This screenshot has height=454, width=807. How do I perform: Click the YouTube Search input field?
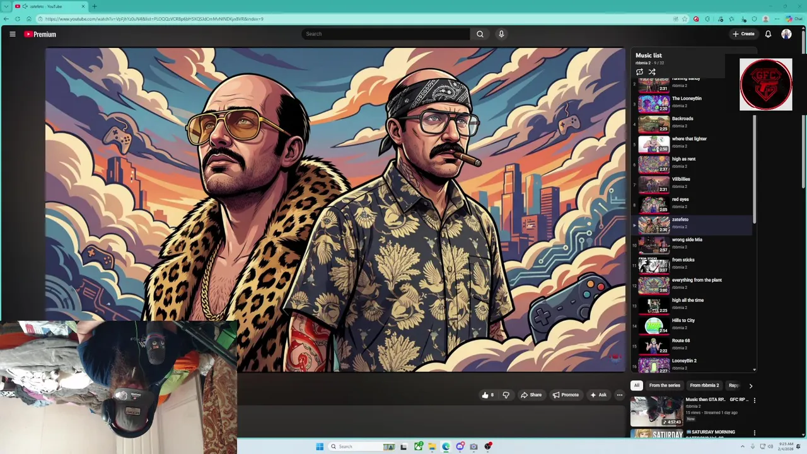pyautogui.click(x=386, y=34)
